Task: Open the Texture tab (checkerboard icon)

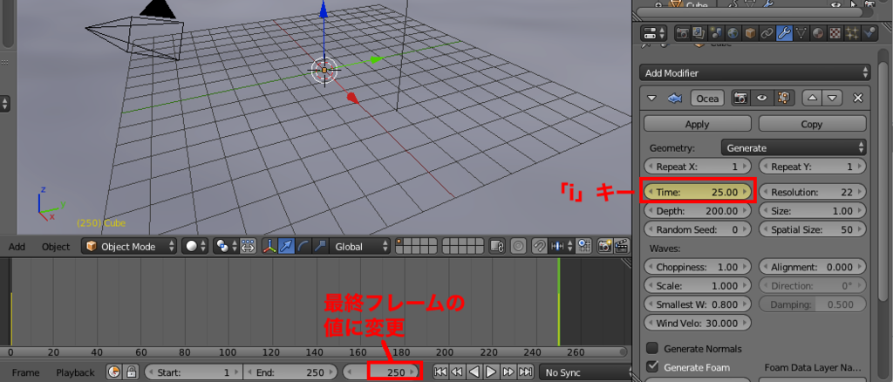Action: [835, 33]
